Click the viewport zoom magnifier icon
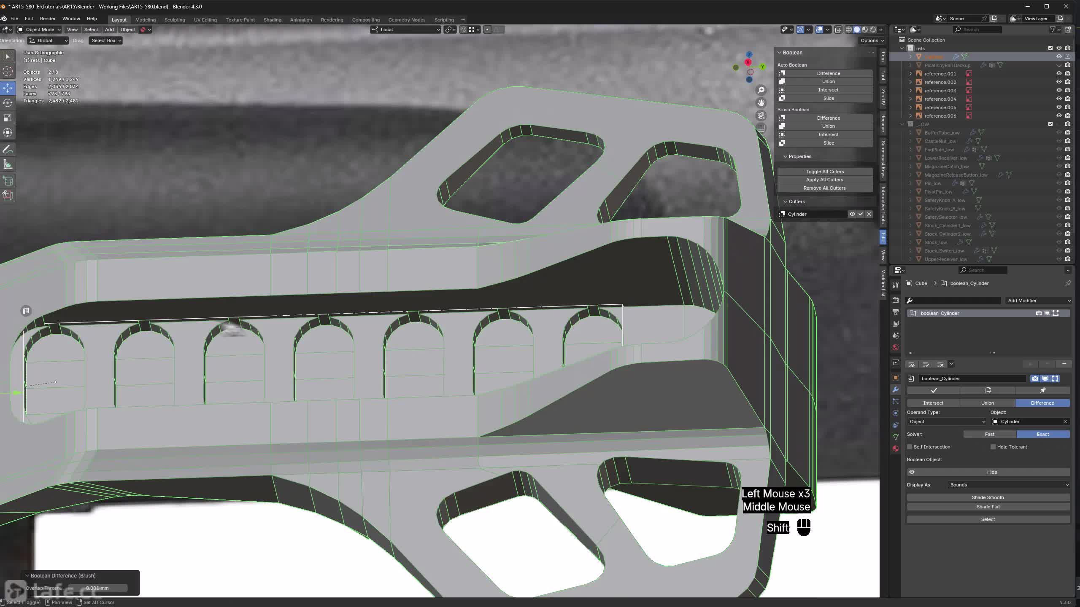1080x607 pixels. pyautogui.click(x=761, y=90)
